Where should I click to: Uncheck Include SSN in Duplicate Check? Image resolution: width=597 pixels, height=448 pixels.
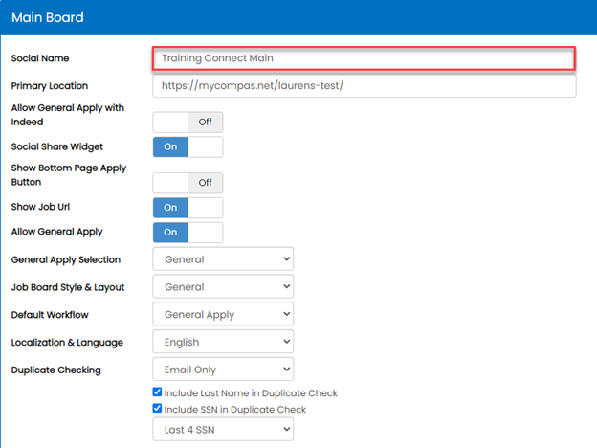[158, 410]
